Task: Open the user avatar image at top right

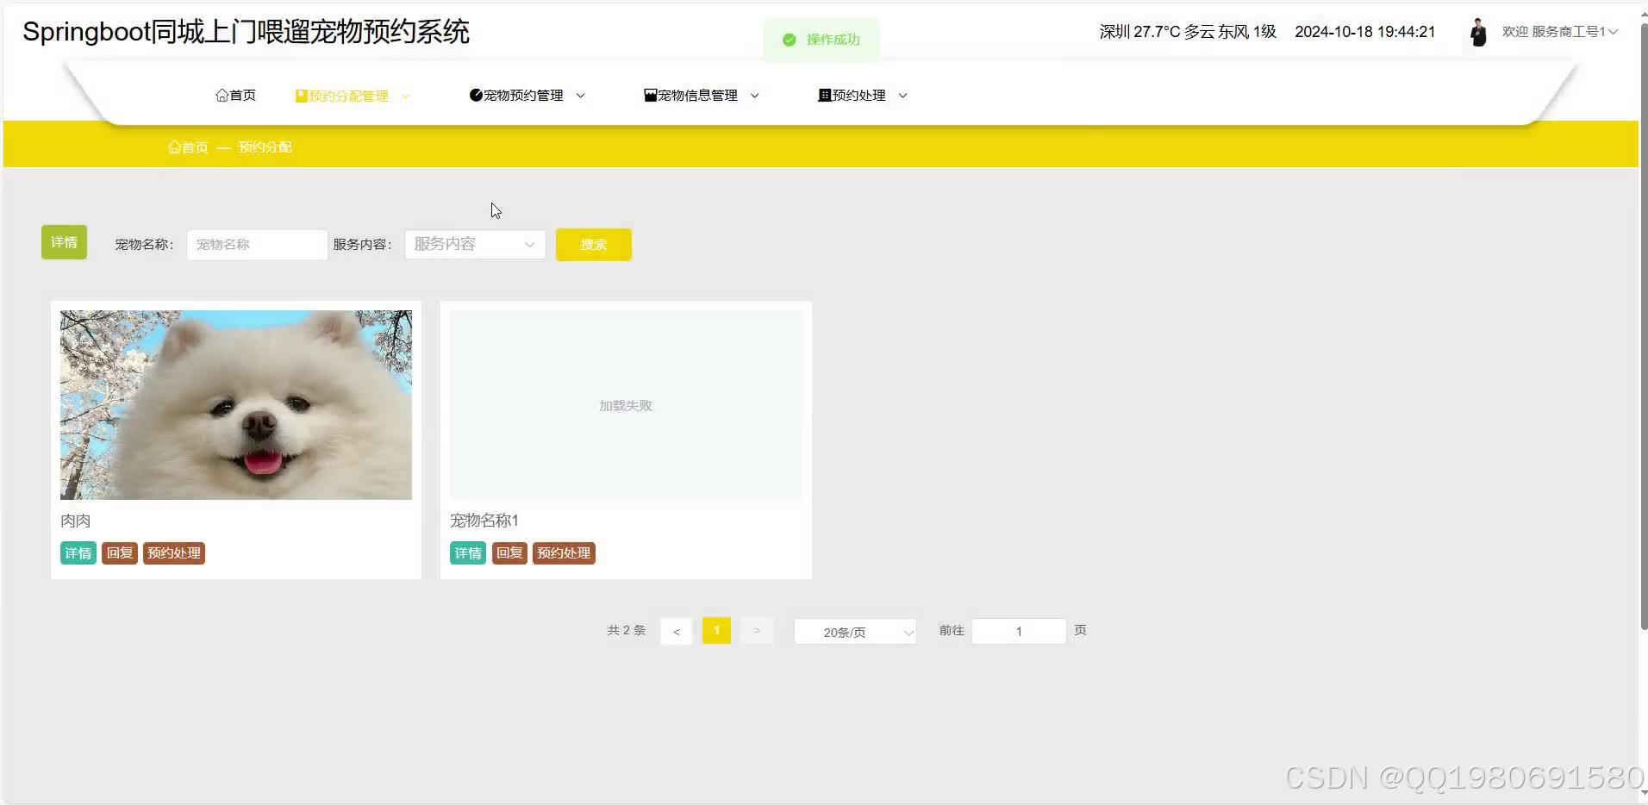Action: [x=1479, y=32]
